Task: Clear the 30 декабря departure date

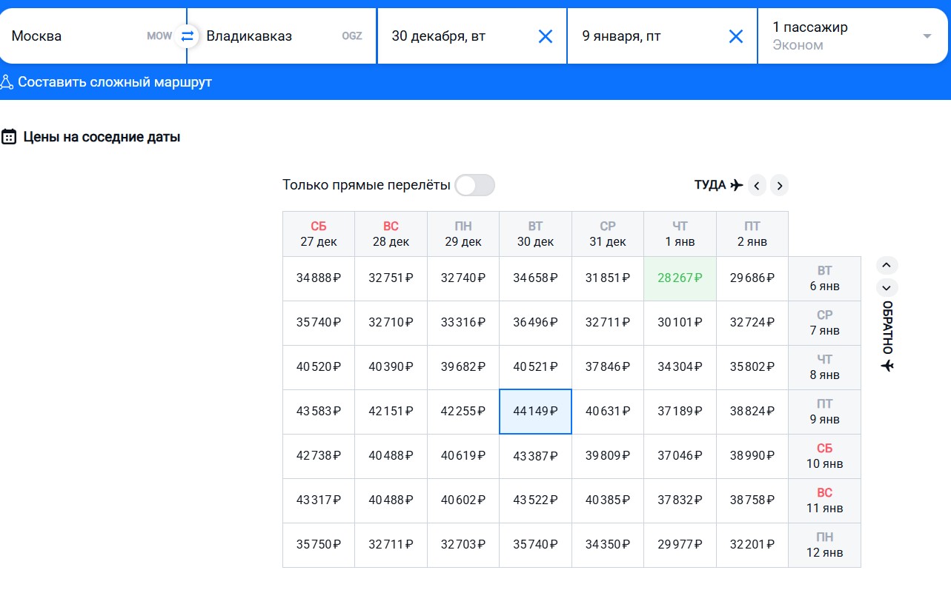Action: 545,36
